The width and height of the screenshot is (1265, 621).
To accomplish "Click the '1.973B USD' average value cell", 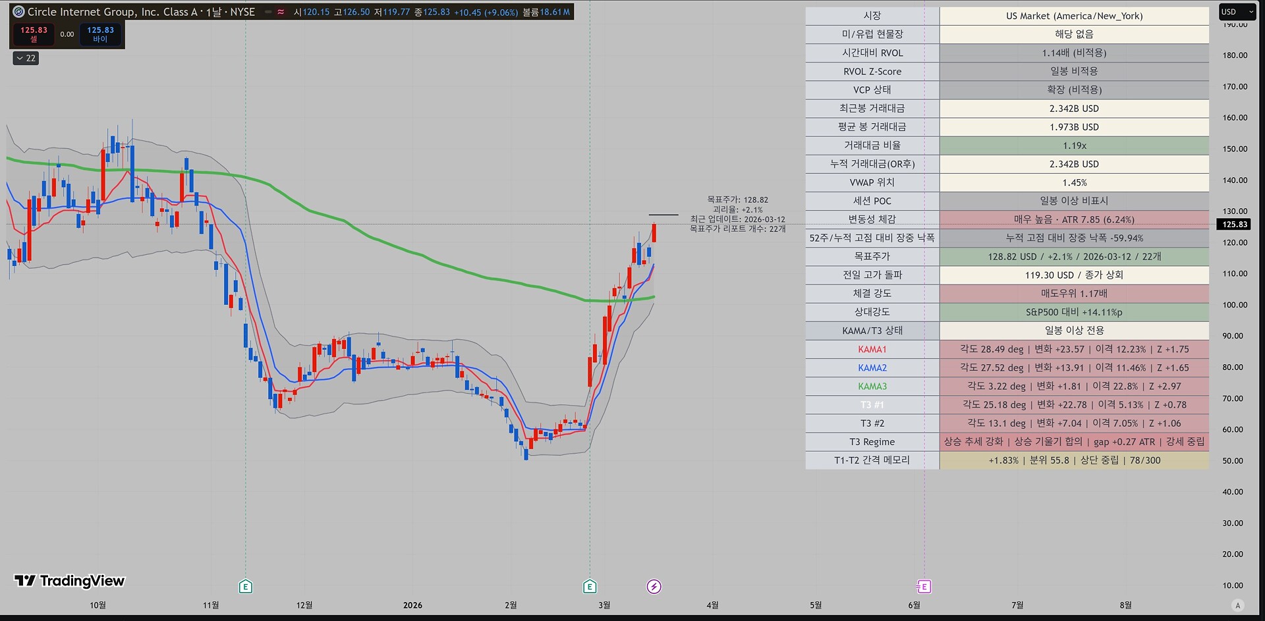I will [1074, 126].
